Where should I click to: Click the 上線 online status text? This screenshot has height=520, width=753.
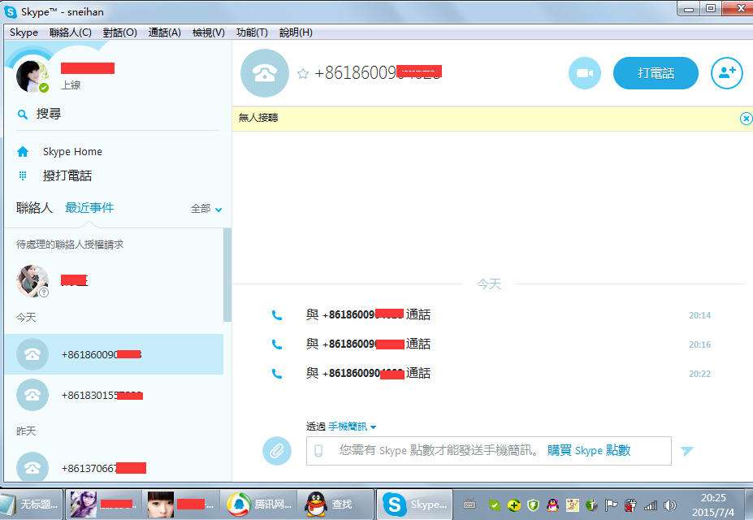tap(71, 85)
